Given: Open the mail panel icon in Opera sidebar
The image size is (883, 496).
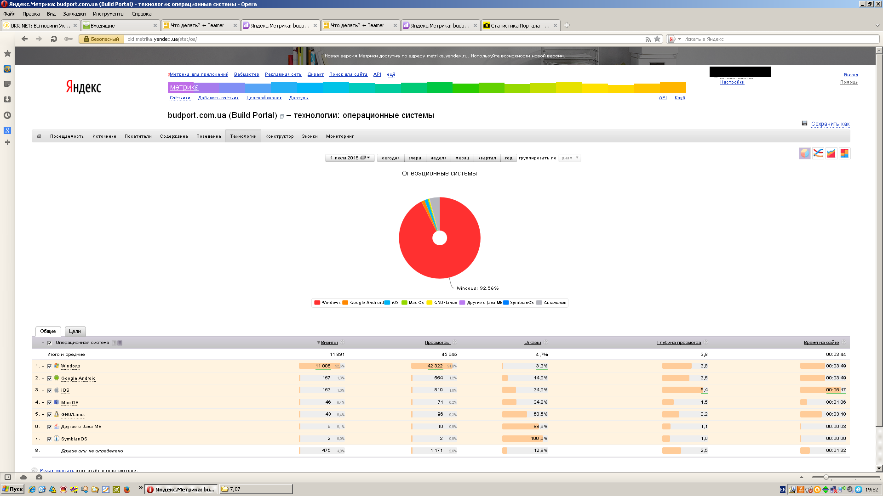Looking at the screenshot, I should tap(7, 69).
